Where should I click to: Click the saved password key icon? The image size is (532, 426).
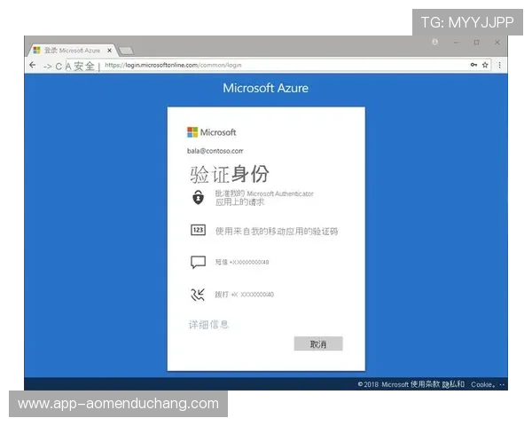click(x=473, y=65)
